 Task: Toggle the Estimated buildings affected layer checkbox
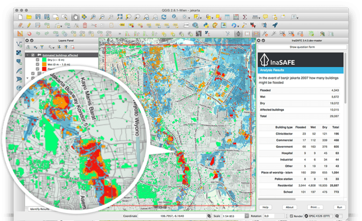[x=33, y=54]
